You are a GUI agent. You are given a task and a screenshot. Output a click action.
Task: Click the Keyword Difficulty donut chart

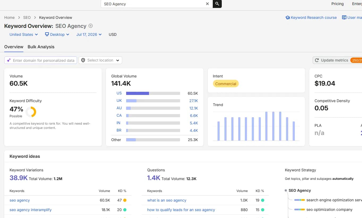[x=31, y=112]
